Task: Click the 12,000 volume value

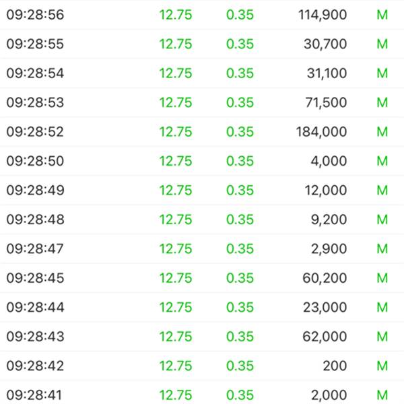Action: click(x=326, y=190)
